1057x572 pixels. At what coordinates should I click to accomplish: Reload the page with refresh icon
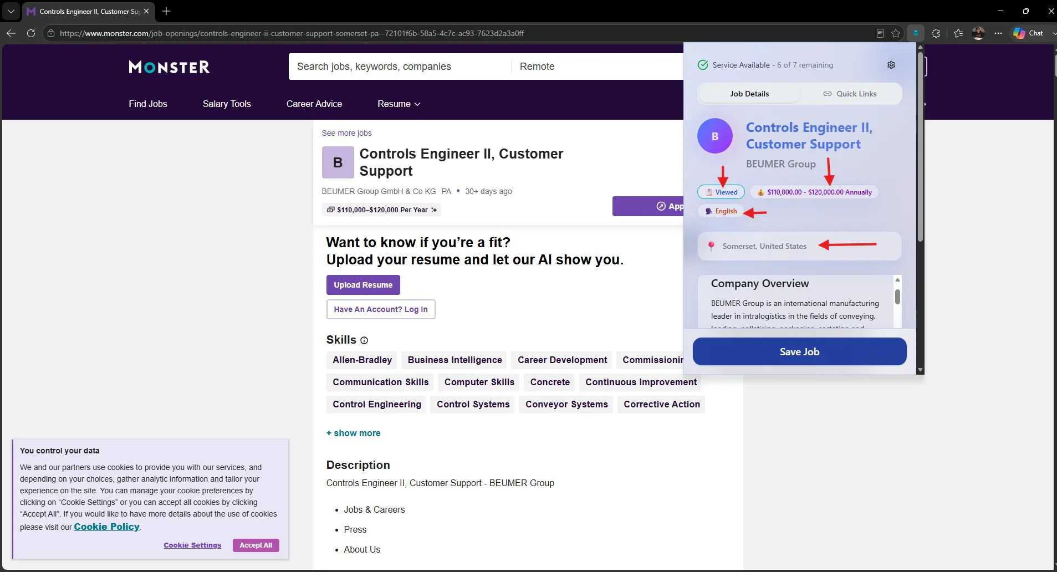tap(31, 33)
